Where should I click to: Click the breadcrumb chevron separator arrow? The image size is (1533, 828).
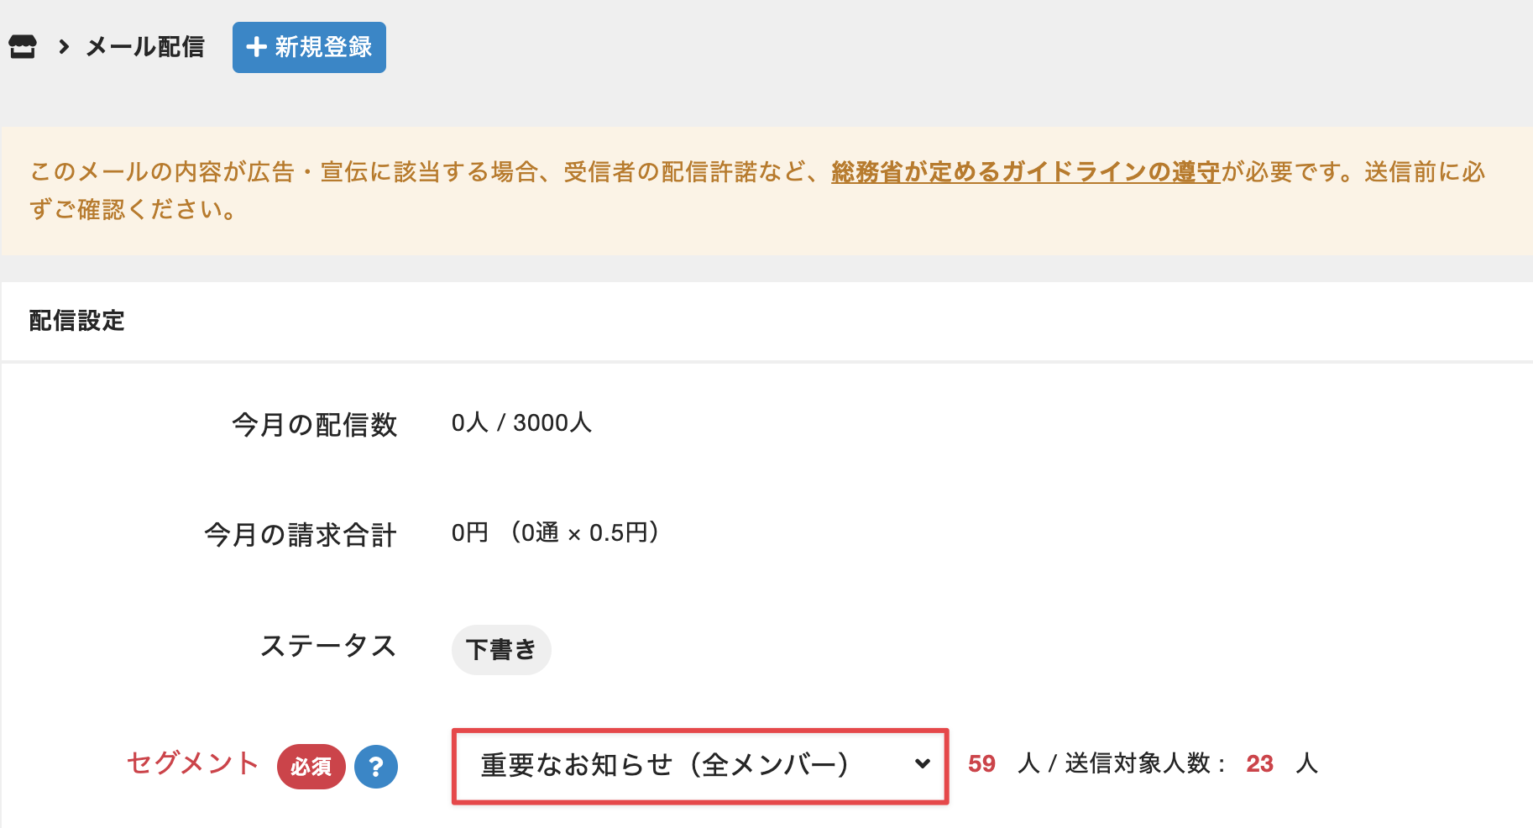pos(64,47)
